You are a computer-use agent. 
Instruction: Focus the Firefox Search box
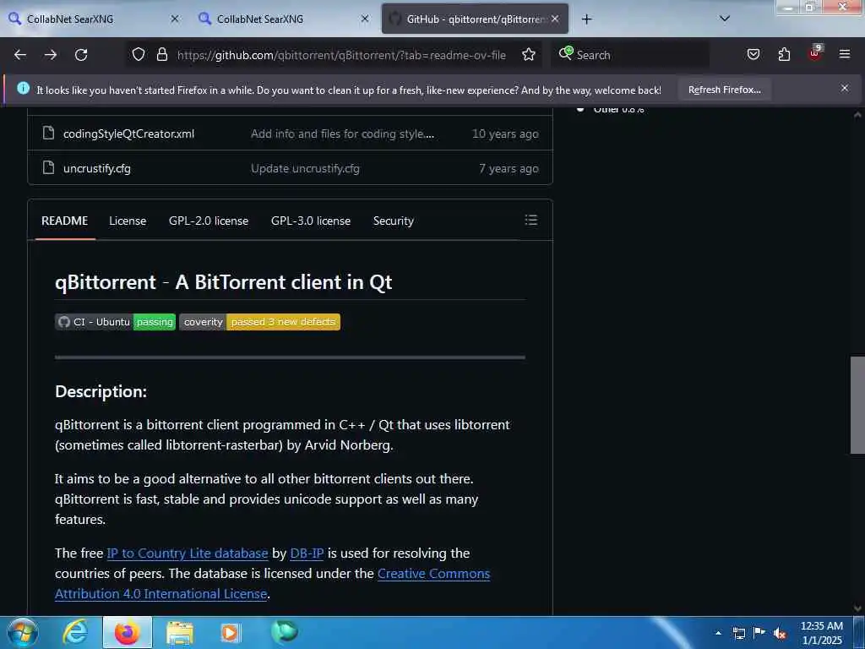tap(631, 55)
